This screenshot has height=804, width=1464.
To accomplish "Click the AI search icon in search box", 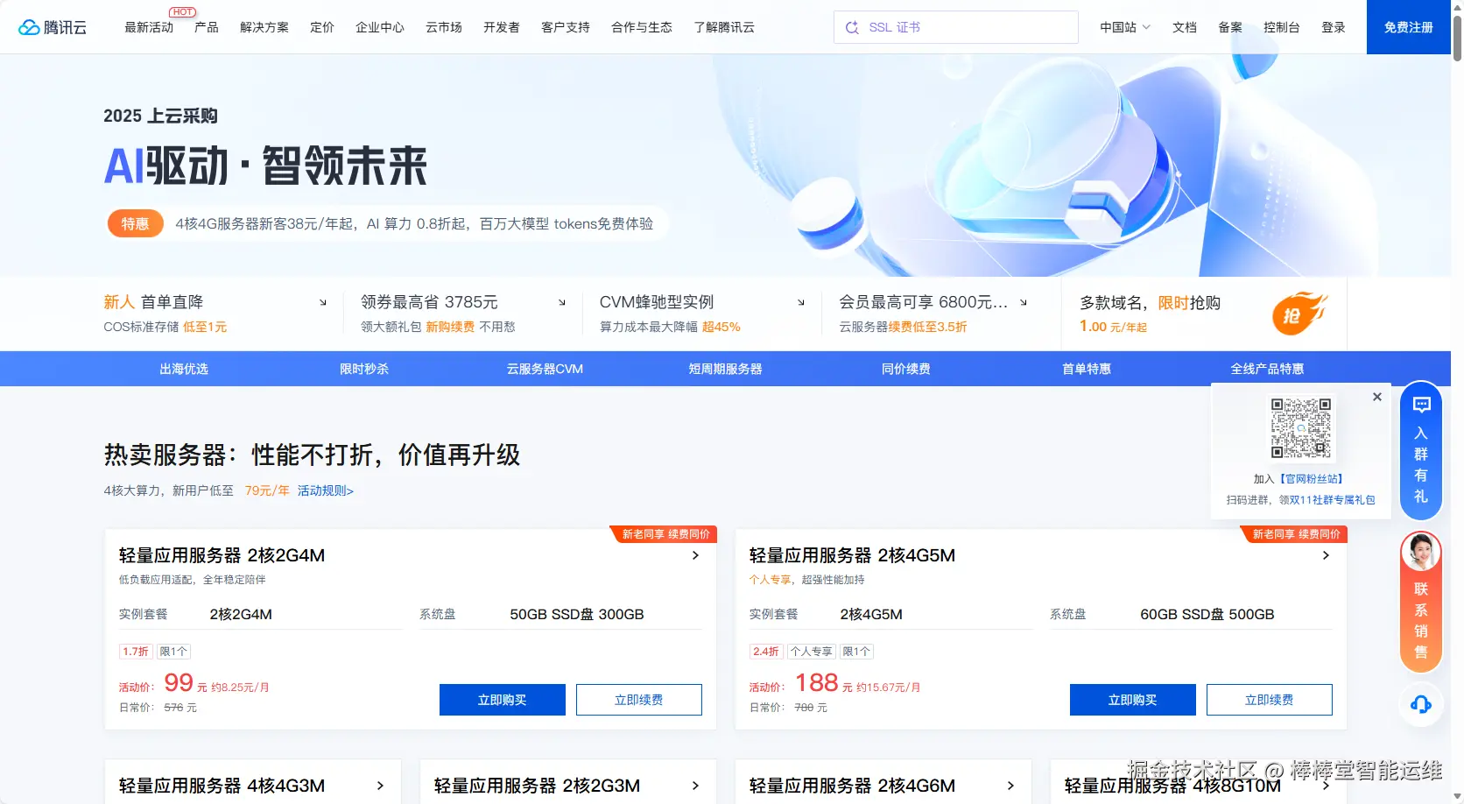I will tap(852, 27).
